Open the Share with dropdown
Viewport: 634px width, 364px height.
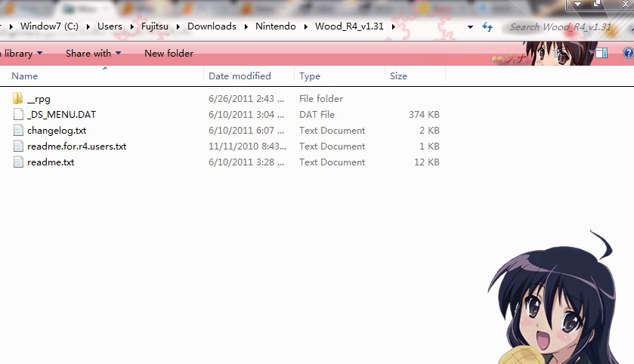click(93, 53)
